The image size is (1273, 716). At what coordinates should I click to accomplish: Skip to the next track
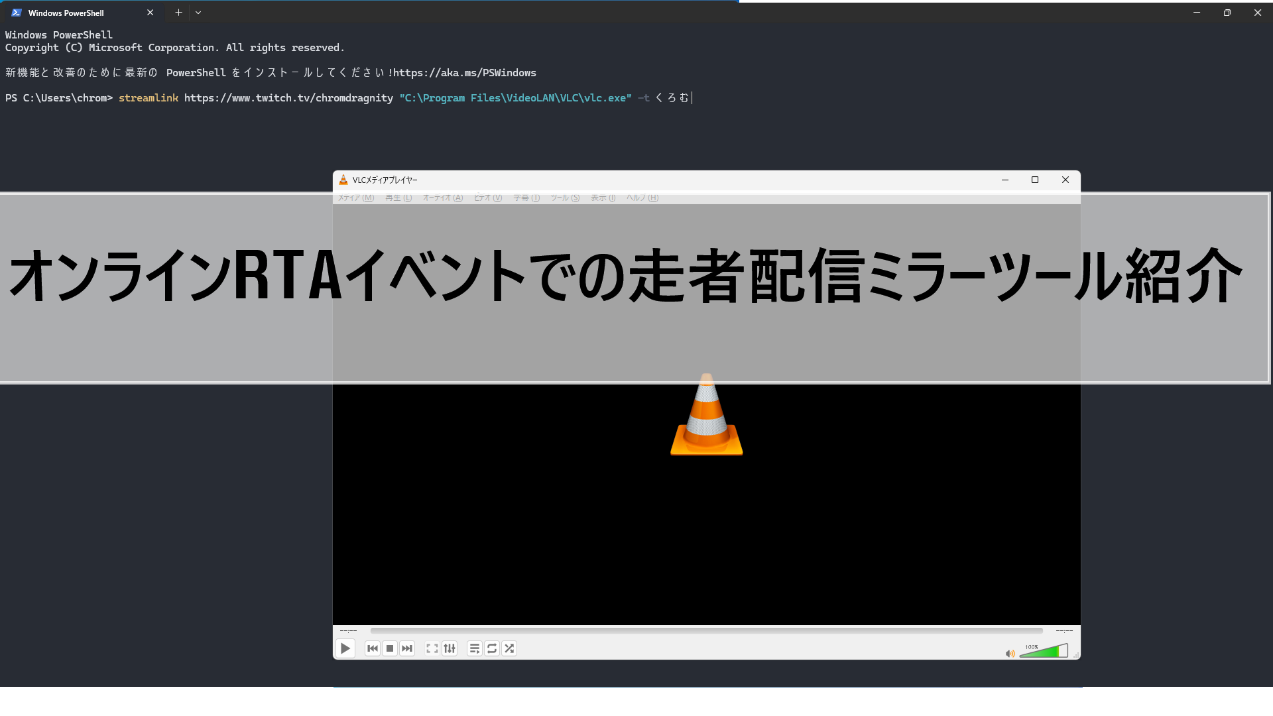coord(407,648)
